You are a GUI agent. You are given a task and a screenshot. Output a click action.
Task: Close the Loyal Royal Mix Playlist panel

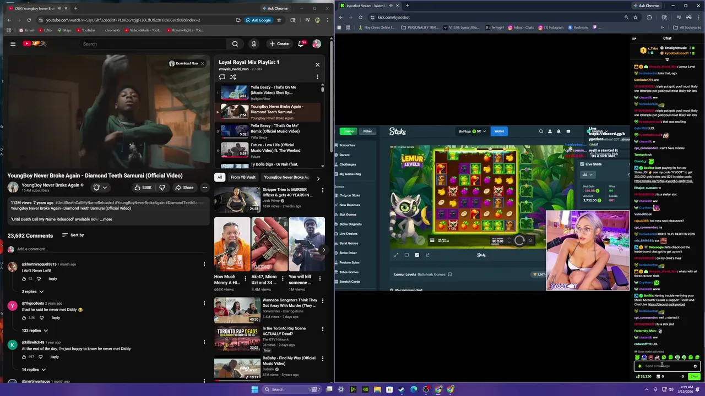(317, 64)
